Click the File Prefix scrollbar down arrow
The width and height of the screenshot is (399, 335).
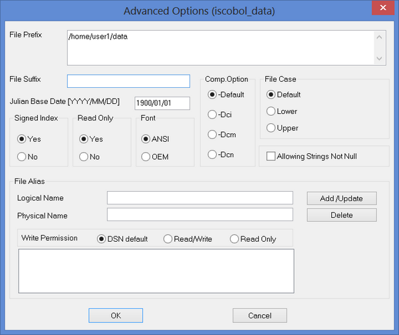(x=380, y=59)
